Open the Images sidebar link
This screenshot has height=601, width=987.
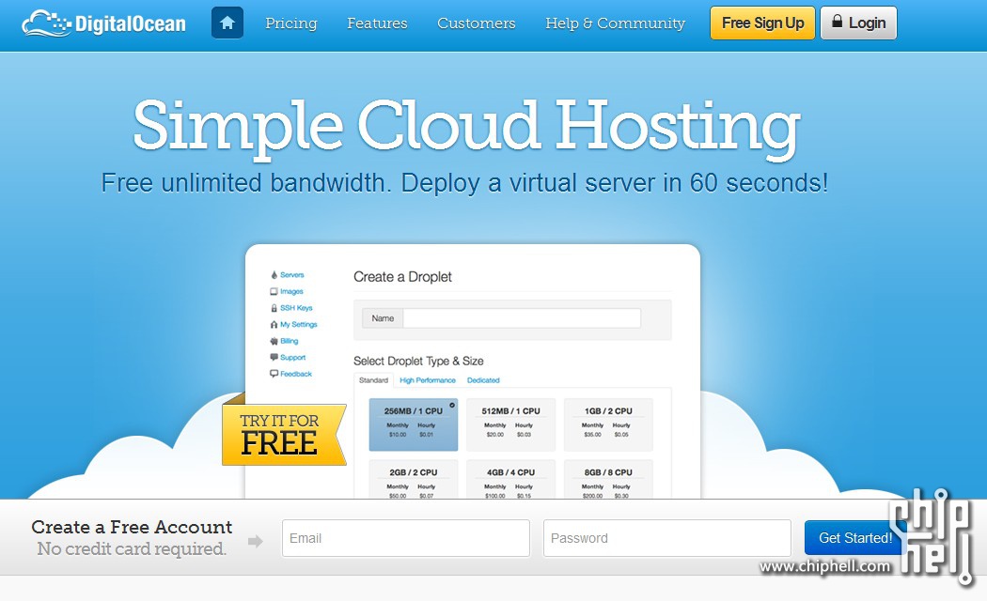click(x=291, y=292)
